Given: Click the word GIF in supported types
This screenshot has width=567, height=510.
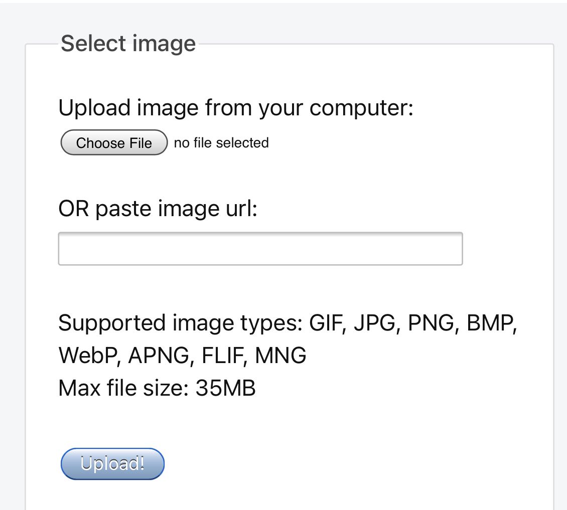Looking at the screenshot, I should pyautogui.click(x=326, y=323).
